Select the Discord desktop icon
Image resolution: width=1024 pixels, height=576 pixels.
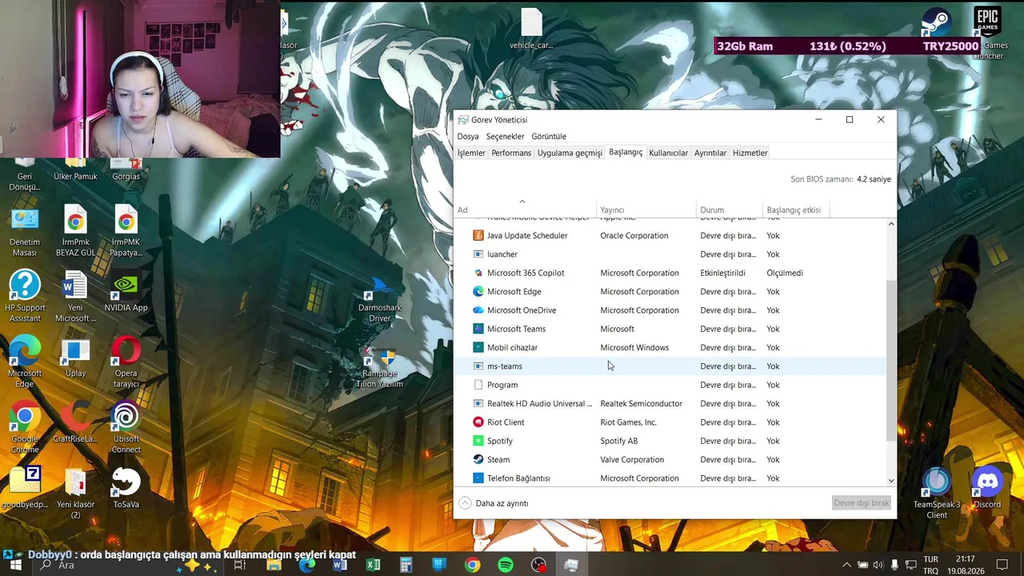tap(987, 488)
